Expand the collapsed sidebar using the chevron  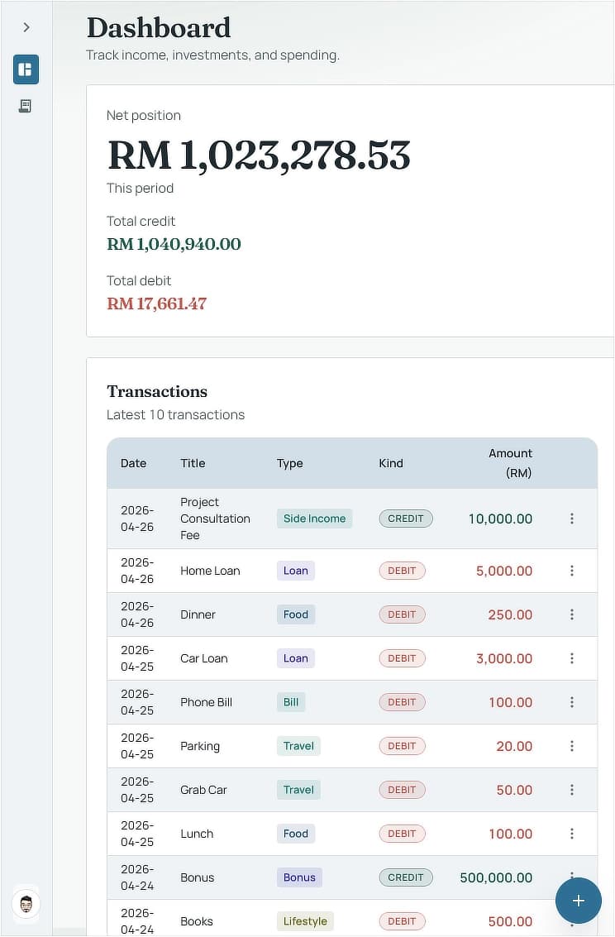[x=26, y=26]
